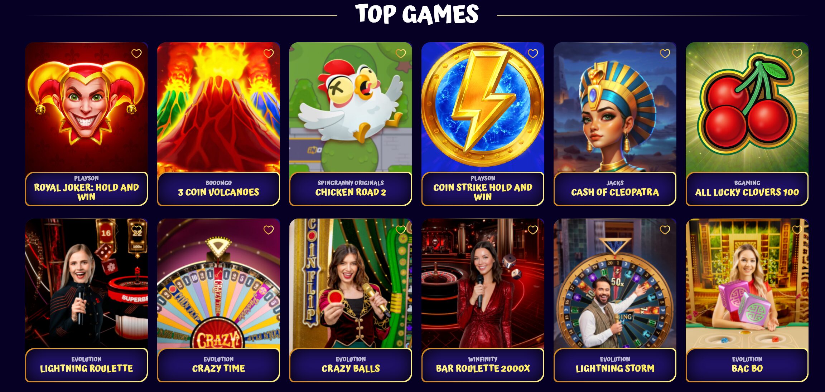The image size is (825, 392).
Task: Click the Lightning Roulette title button
Action: pyautogui.click(x=86, y=365)
